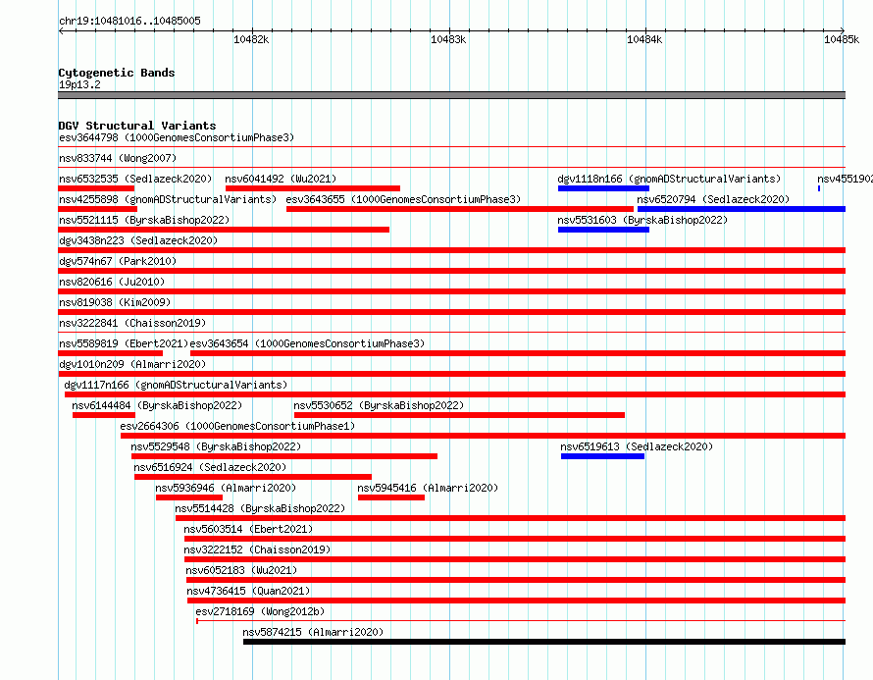Viewport: 873px width, 680px height.
Task: Click esv3643654 (1000GenomesConsortiumPhase3) label
Action: tap(307, 343)
